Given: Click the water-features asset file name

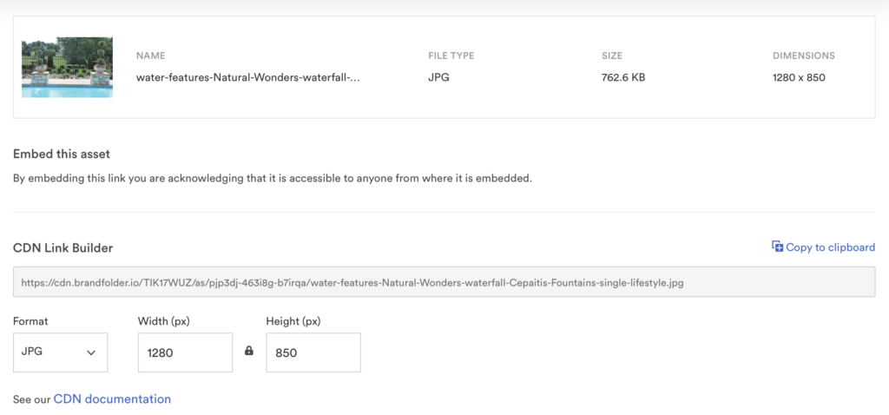Looking at the screenshot, I should click(x=247, y=77).
